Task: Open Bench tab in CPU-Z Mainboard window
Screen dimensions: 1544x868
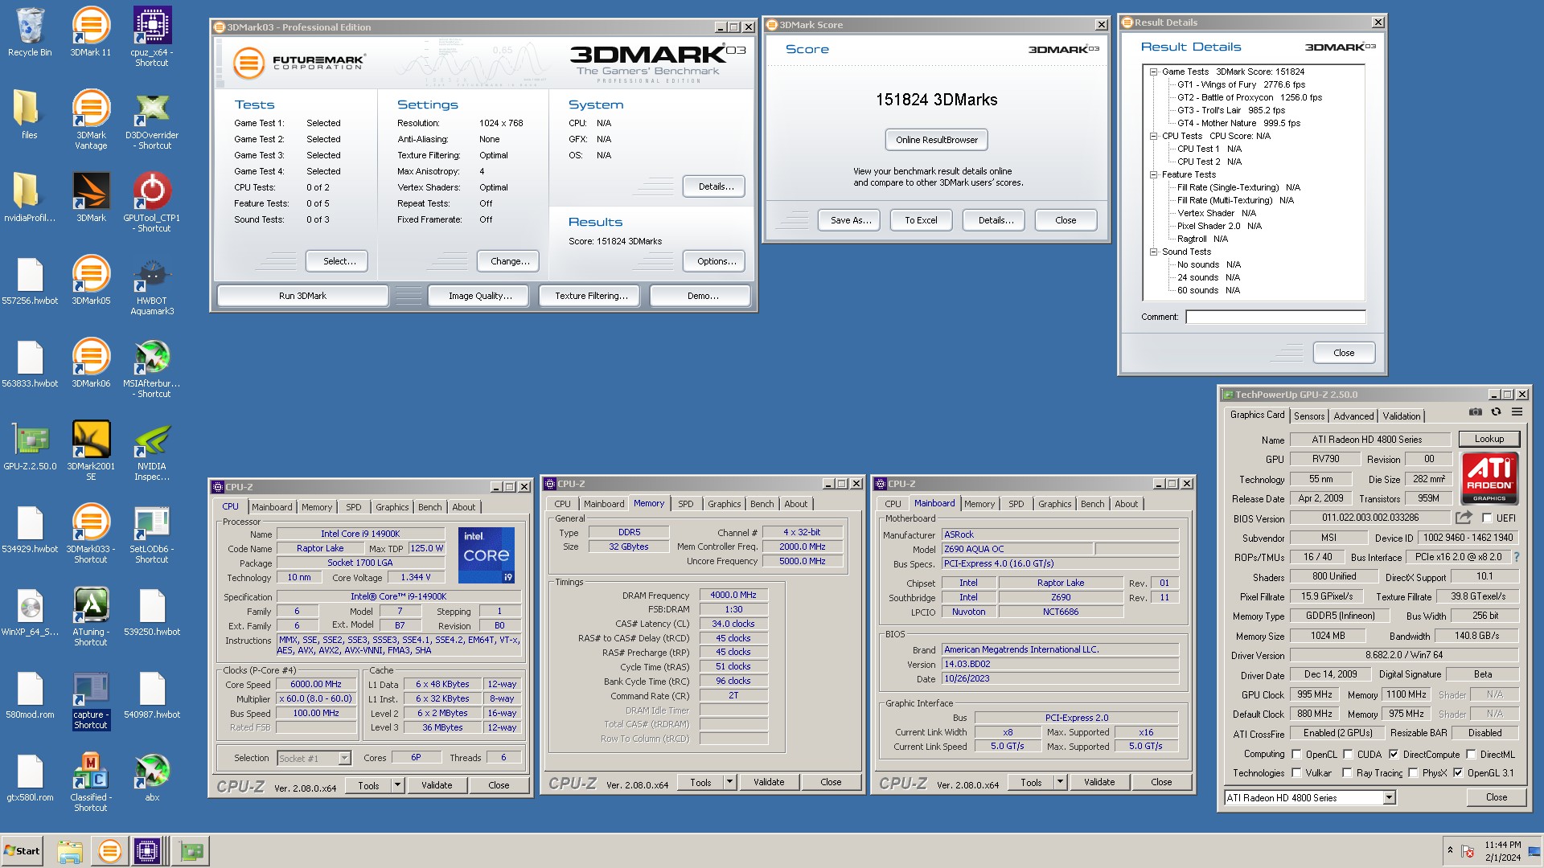Action: (x=1092, y=504)
